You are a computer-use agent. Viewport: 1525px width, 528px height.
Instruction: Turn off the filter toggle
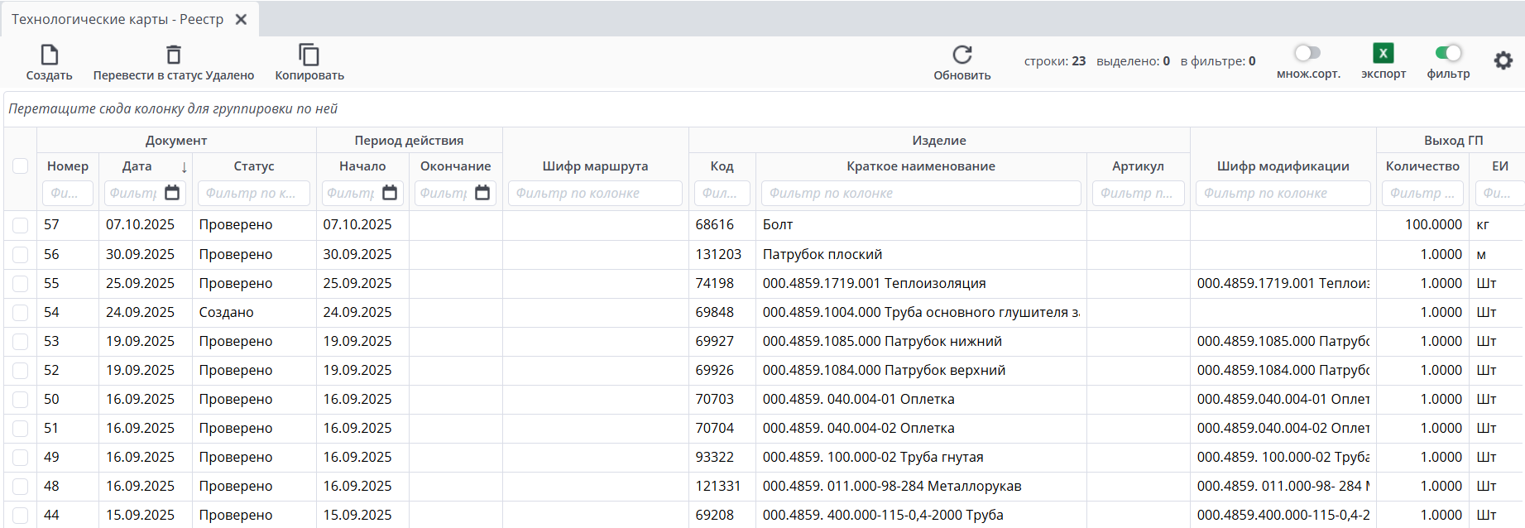point(1448,53)
